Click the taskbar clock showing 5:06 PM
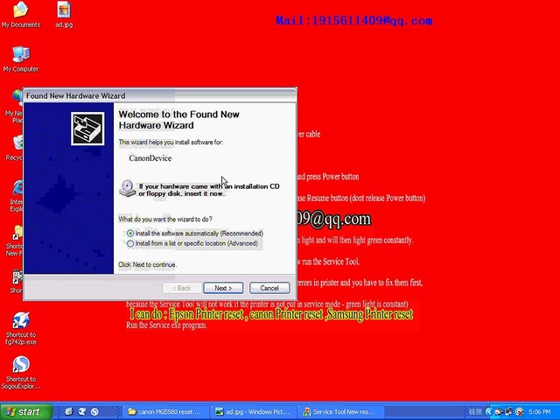 (540, 412)
